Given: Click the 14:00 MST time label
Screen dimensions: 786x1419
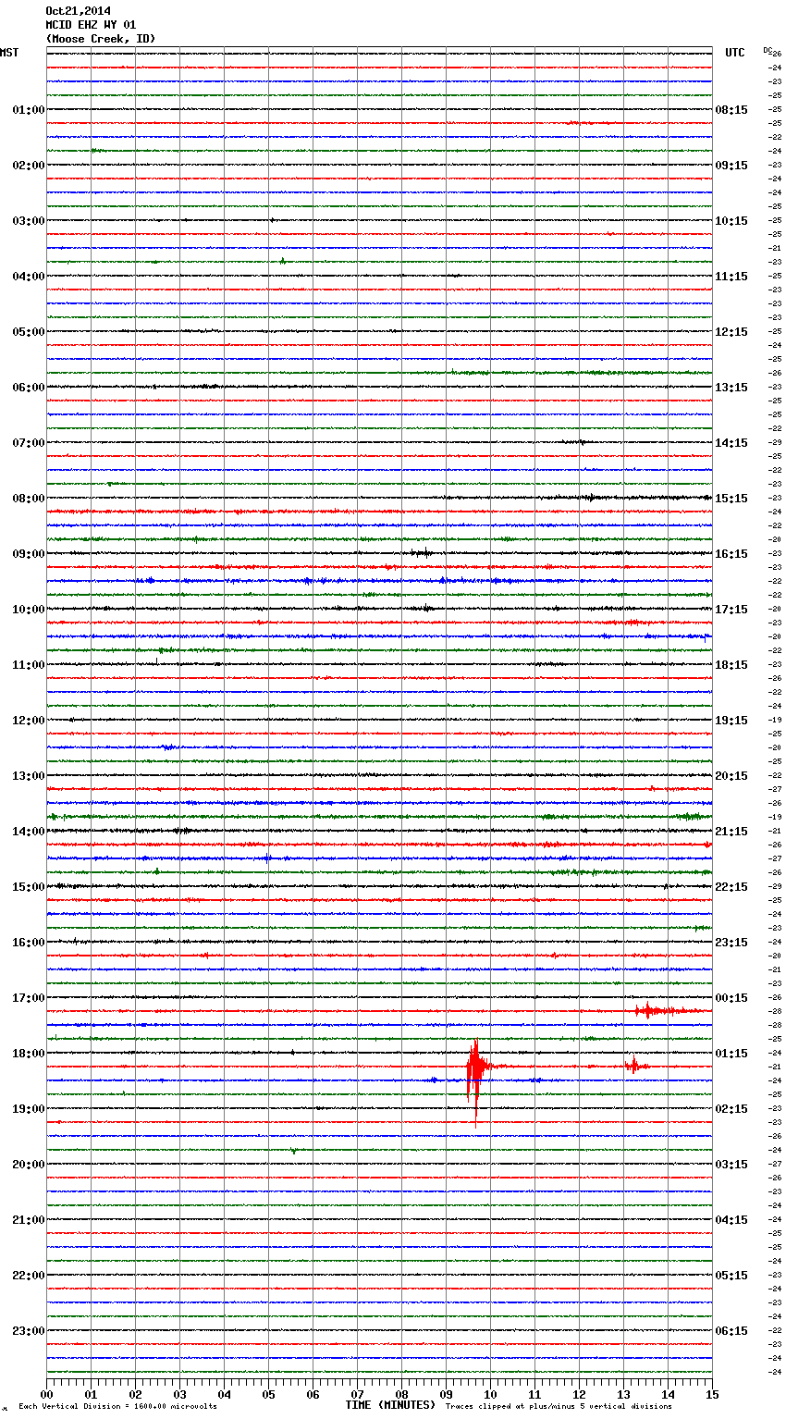Looking at the screenshot, I should [28, 832].
